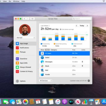The width and height of the screenshot is (106, 106).
Task: Open Reminders from the Dock
Action: (x=44, y=102)
